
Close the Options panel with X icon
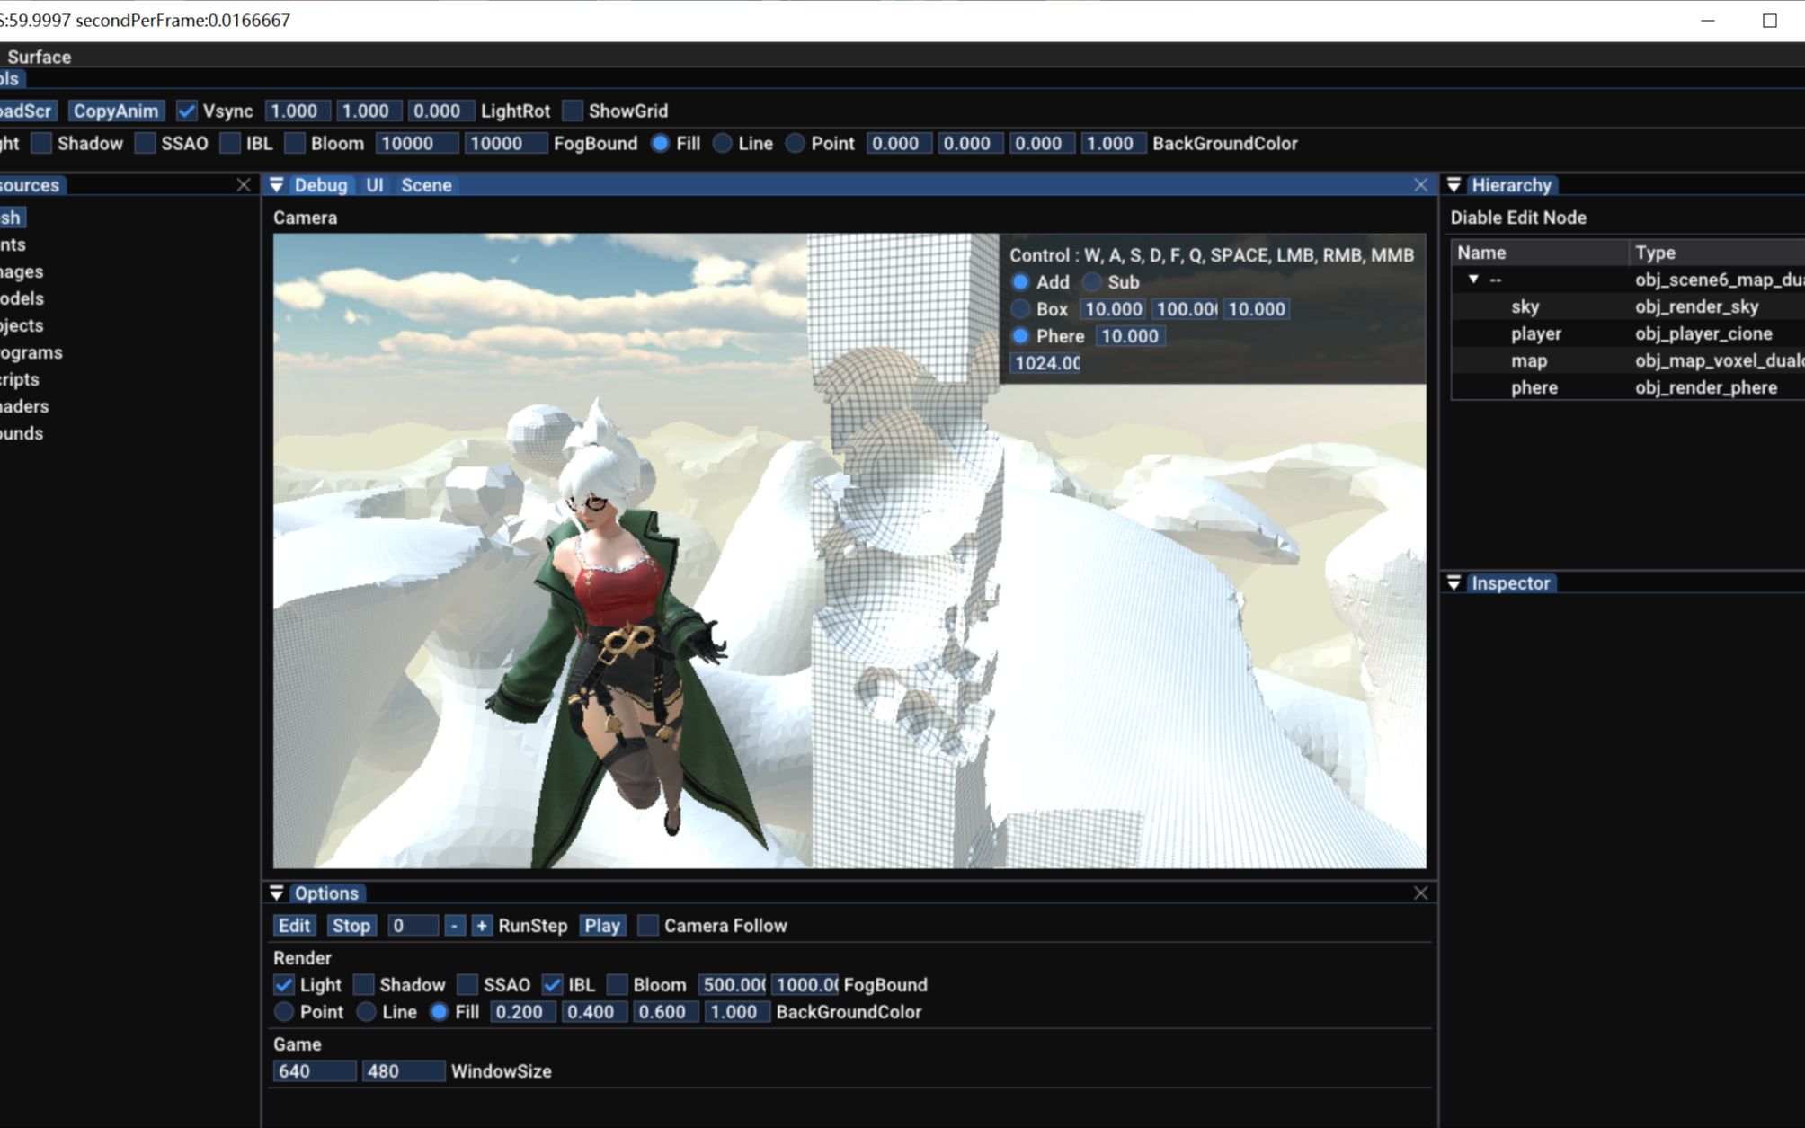coord(1420,893)
